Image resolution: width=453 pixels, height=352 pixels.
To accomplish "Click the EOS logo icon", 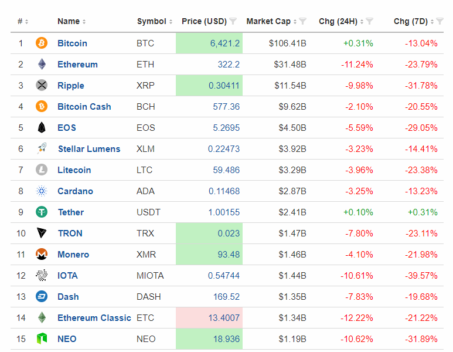I will coord(42,127).
